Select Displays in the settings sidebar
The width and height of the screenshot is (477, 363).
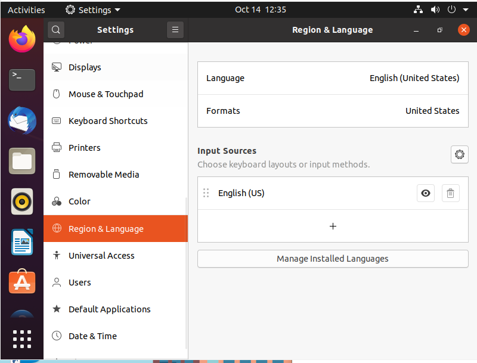pyautogui.click(x=85, y=67)
